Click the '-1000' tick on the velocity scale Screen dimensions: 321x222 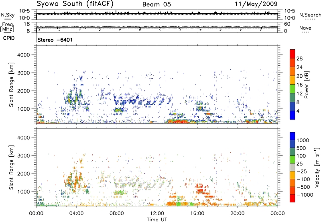pyautogui.click(x=305, y=195)
